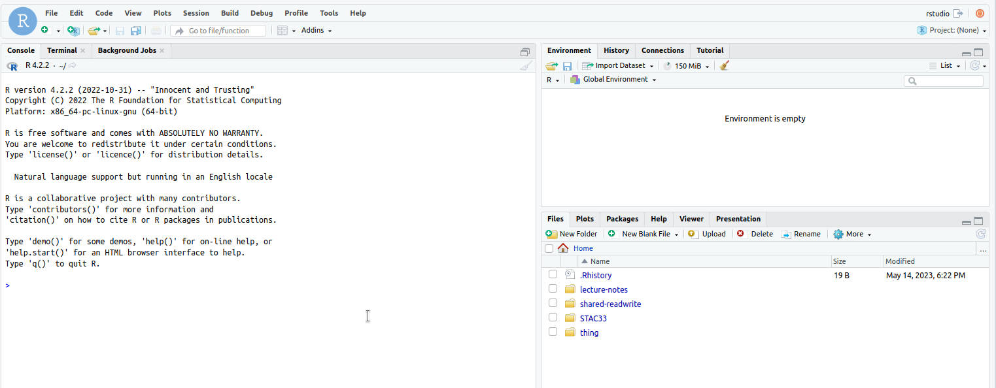Open the Project: (None) dropdown
The width and height of the screenshot is (996, 388).
pyautogui.click(x=952, y=31)
